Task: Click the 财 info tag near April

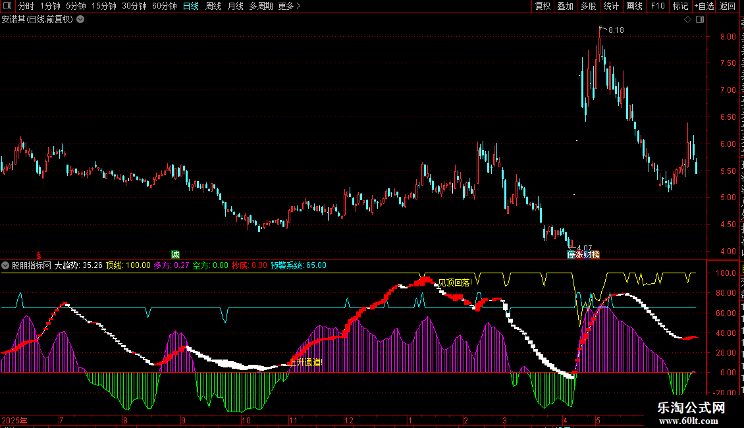Action: [x=587, y=255]
